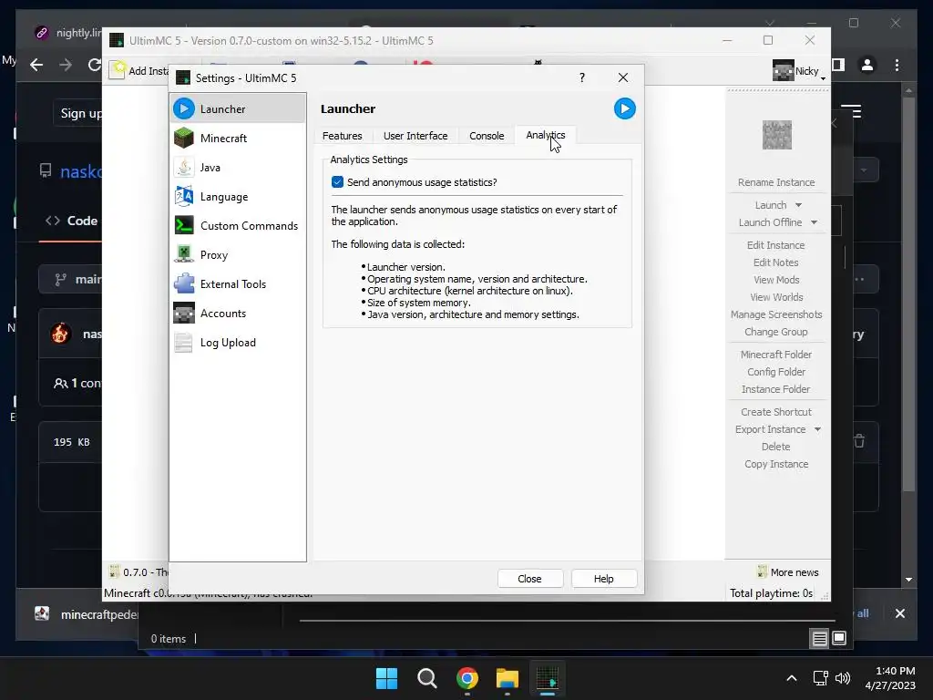Open the Language settings page
Screen dimensions: 933x700
click(238, 197)
